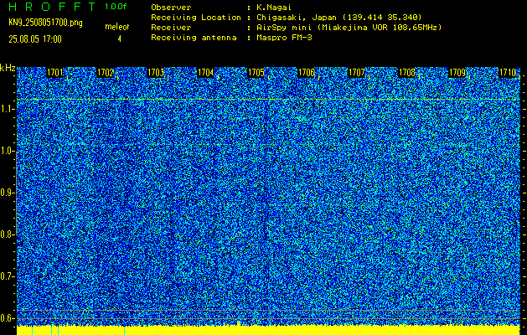Click the 0.6 frequency axis label
Screen dimensions: 527x335
point(7,318)
